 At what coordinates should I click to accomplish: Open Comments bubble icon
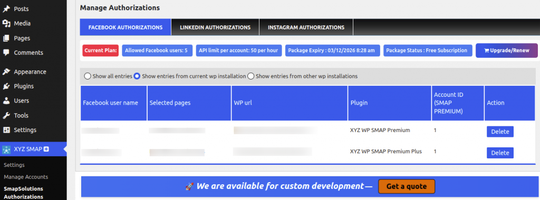coord(6,53)
